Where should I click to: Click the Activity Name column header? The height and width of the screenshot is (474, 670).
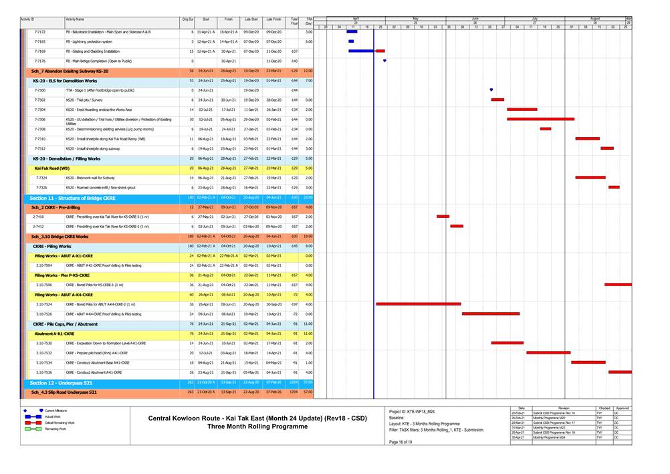75,21
